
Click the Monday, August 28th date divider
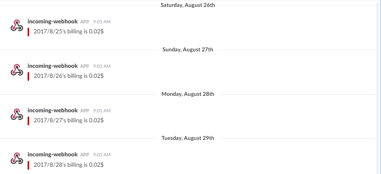(188, 94)
